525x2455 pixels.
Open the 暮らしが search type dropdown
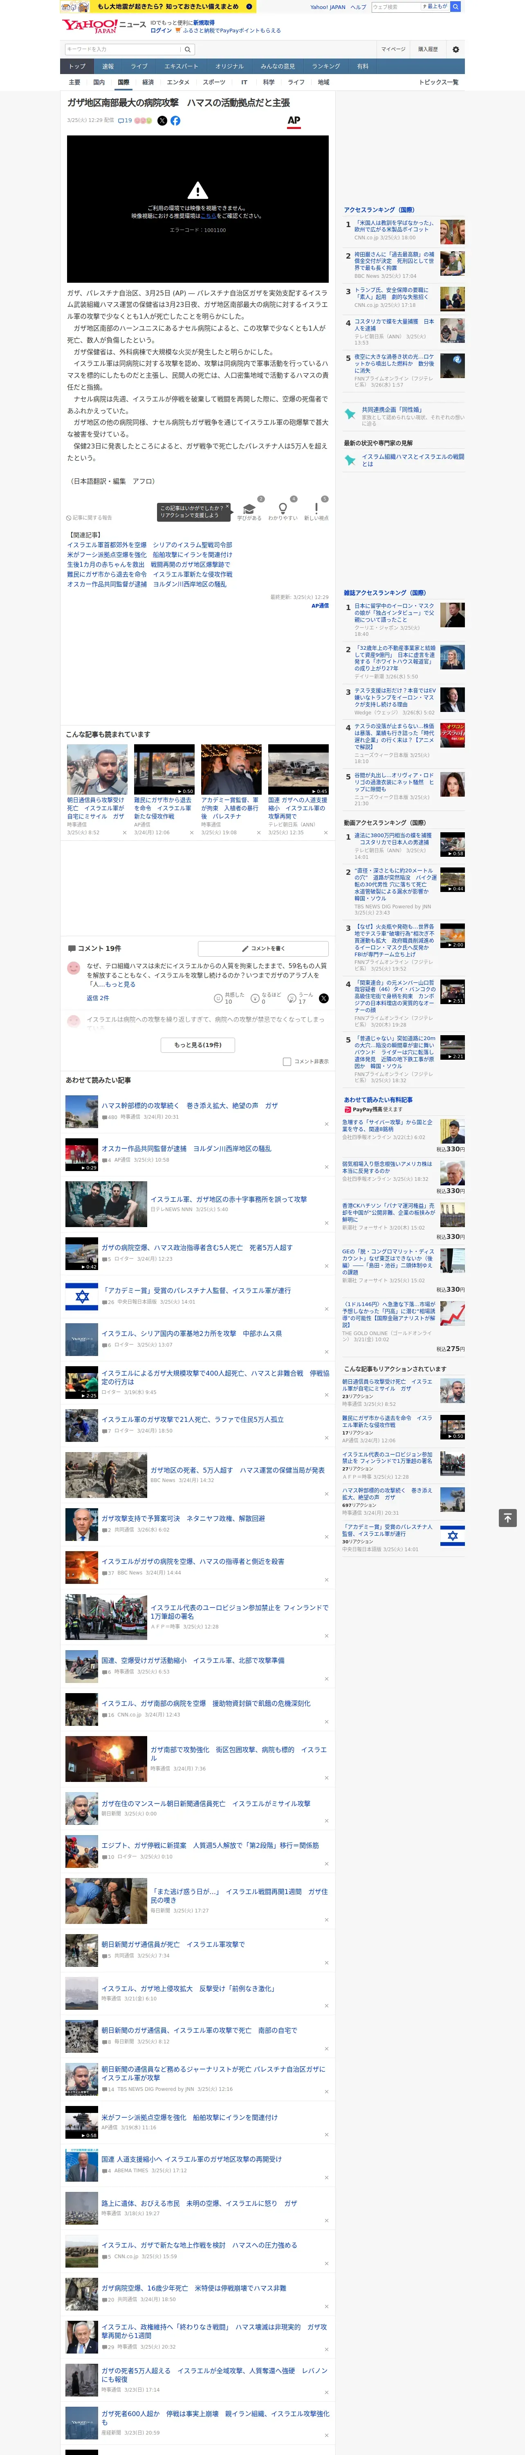tap(435, 7)
